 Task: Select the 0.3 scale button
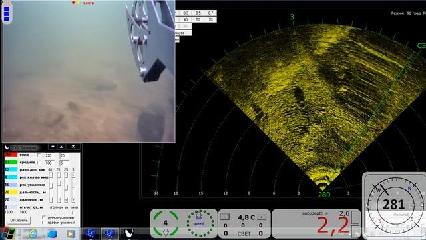186,13
